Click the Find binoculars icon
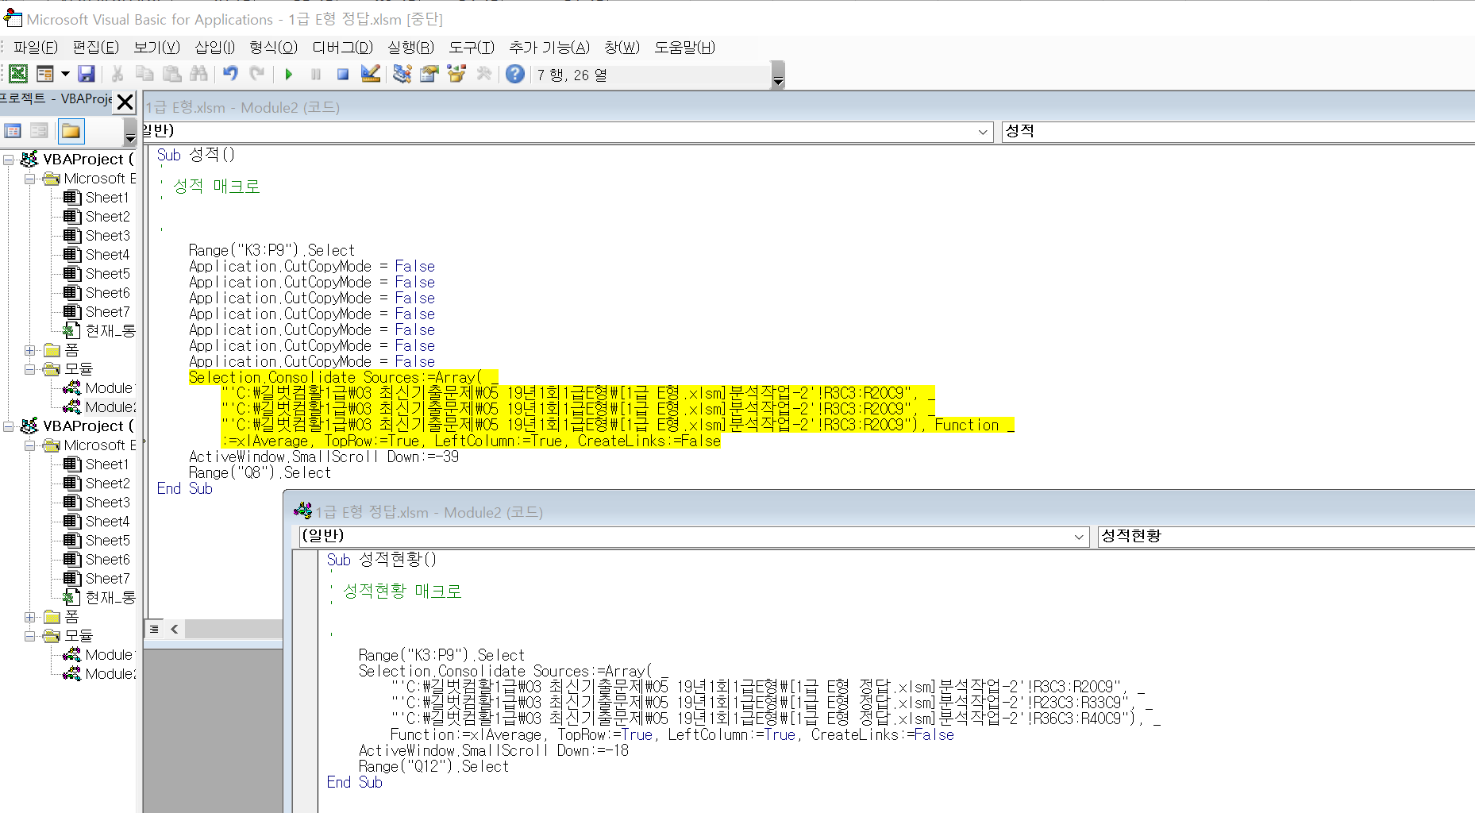This screenshot has width=1475, height=813. pos(198,75)
